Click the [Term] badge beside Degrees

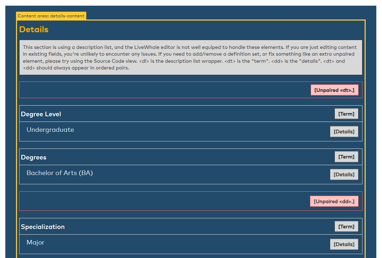tap(346, 157)
